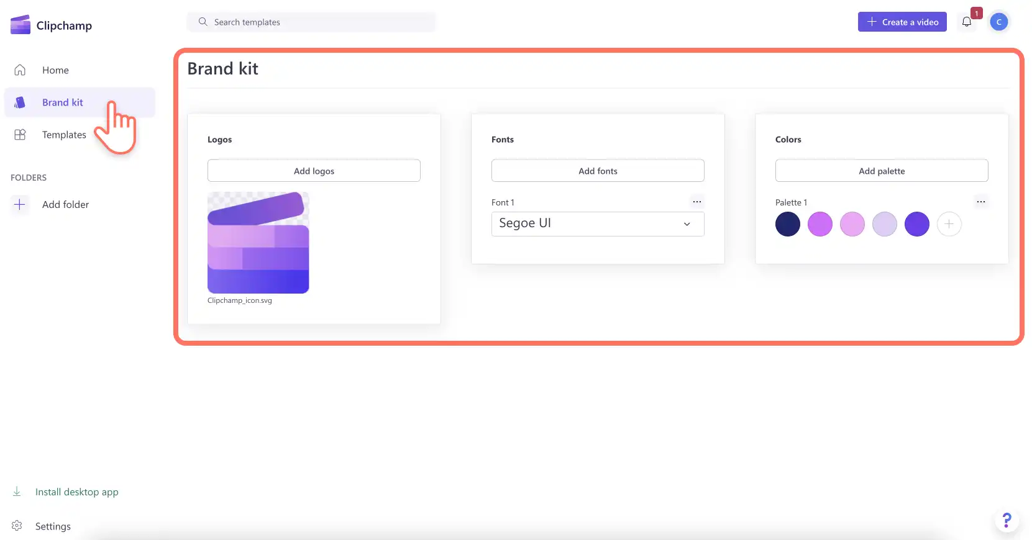The image size is (1032, 540).
Task: Go to Templates in the sidebar
Action: point(64,135)
